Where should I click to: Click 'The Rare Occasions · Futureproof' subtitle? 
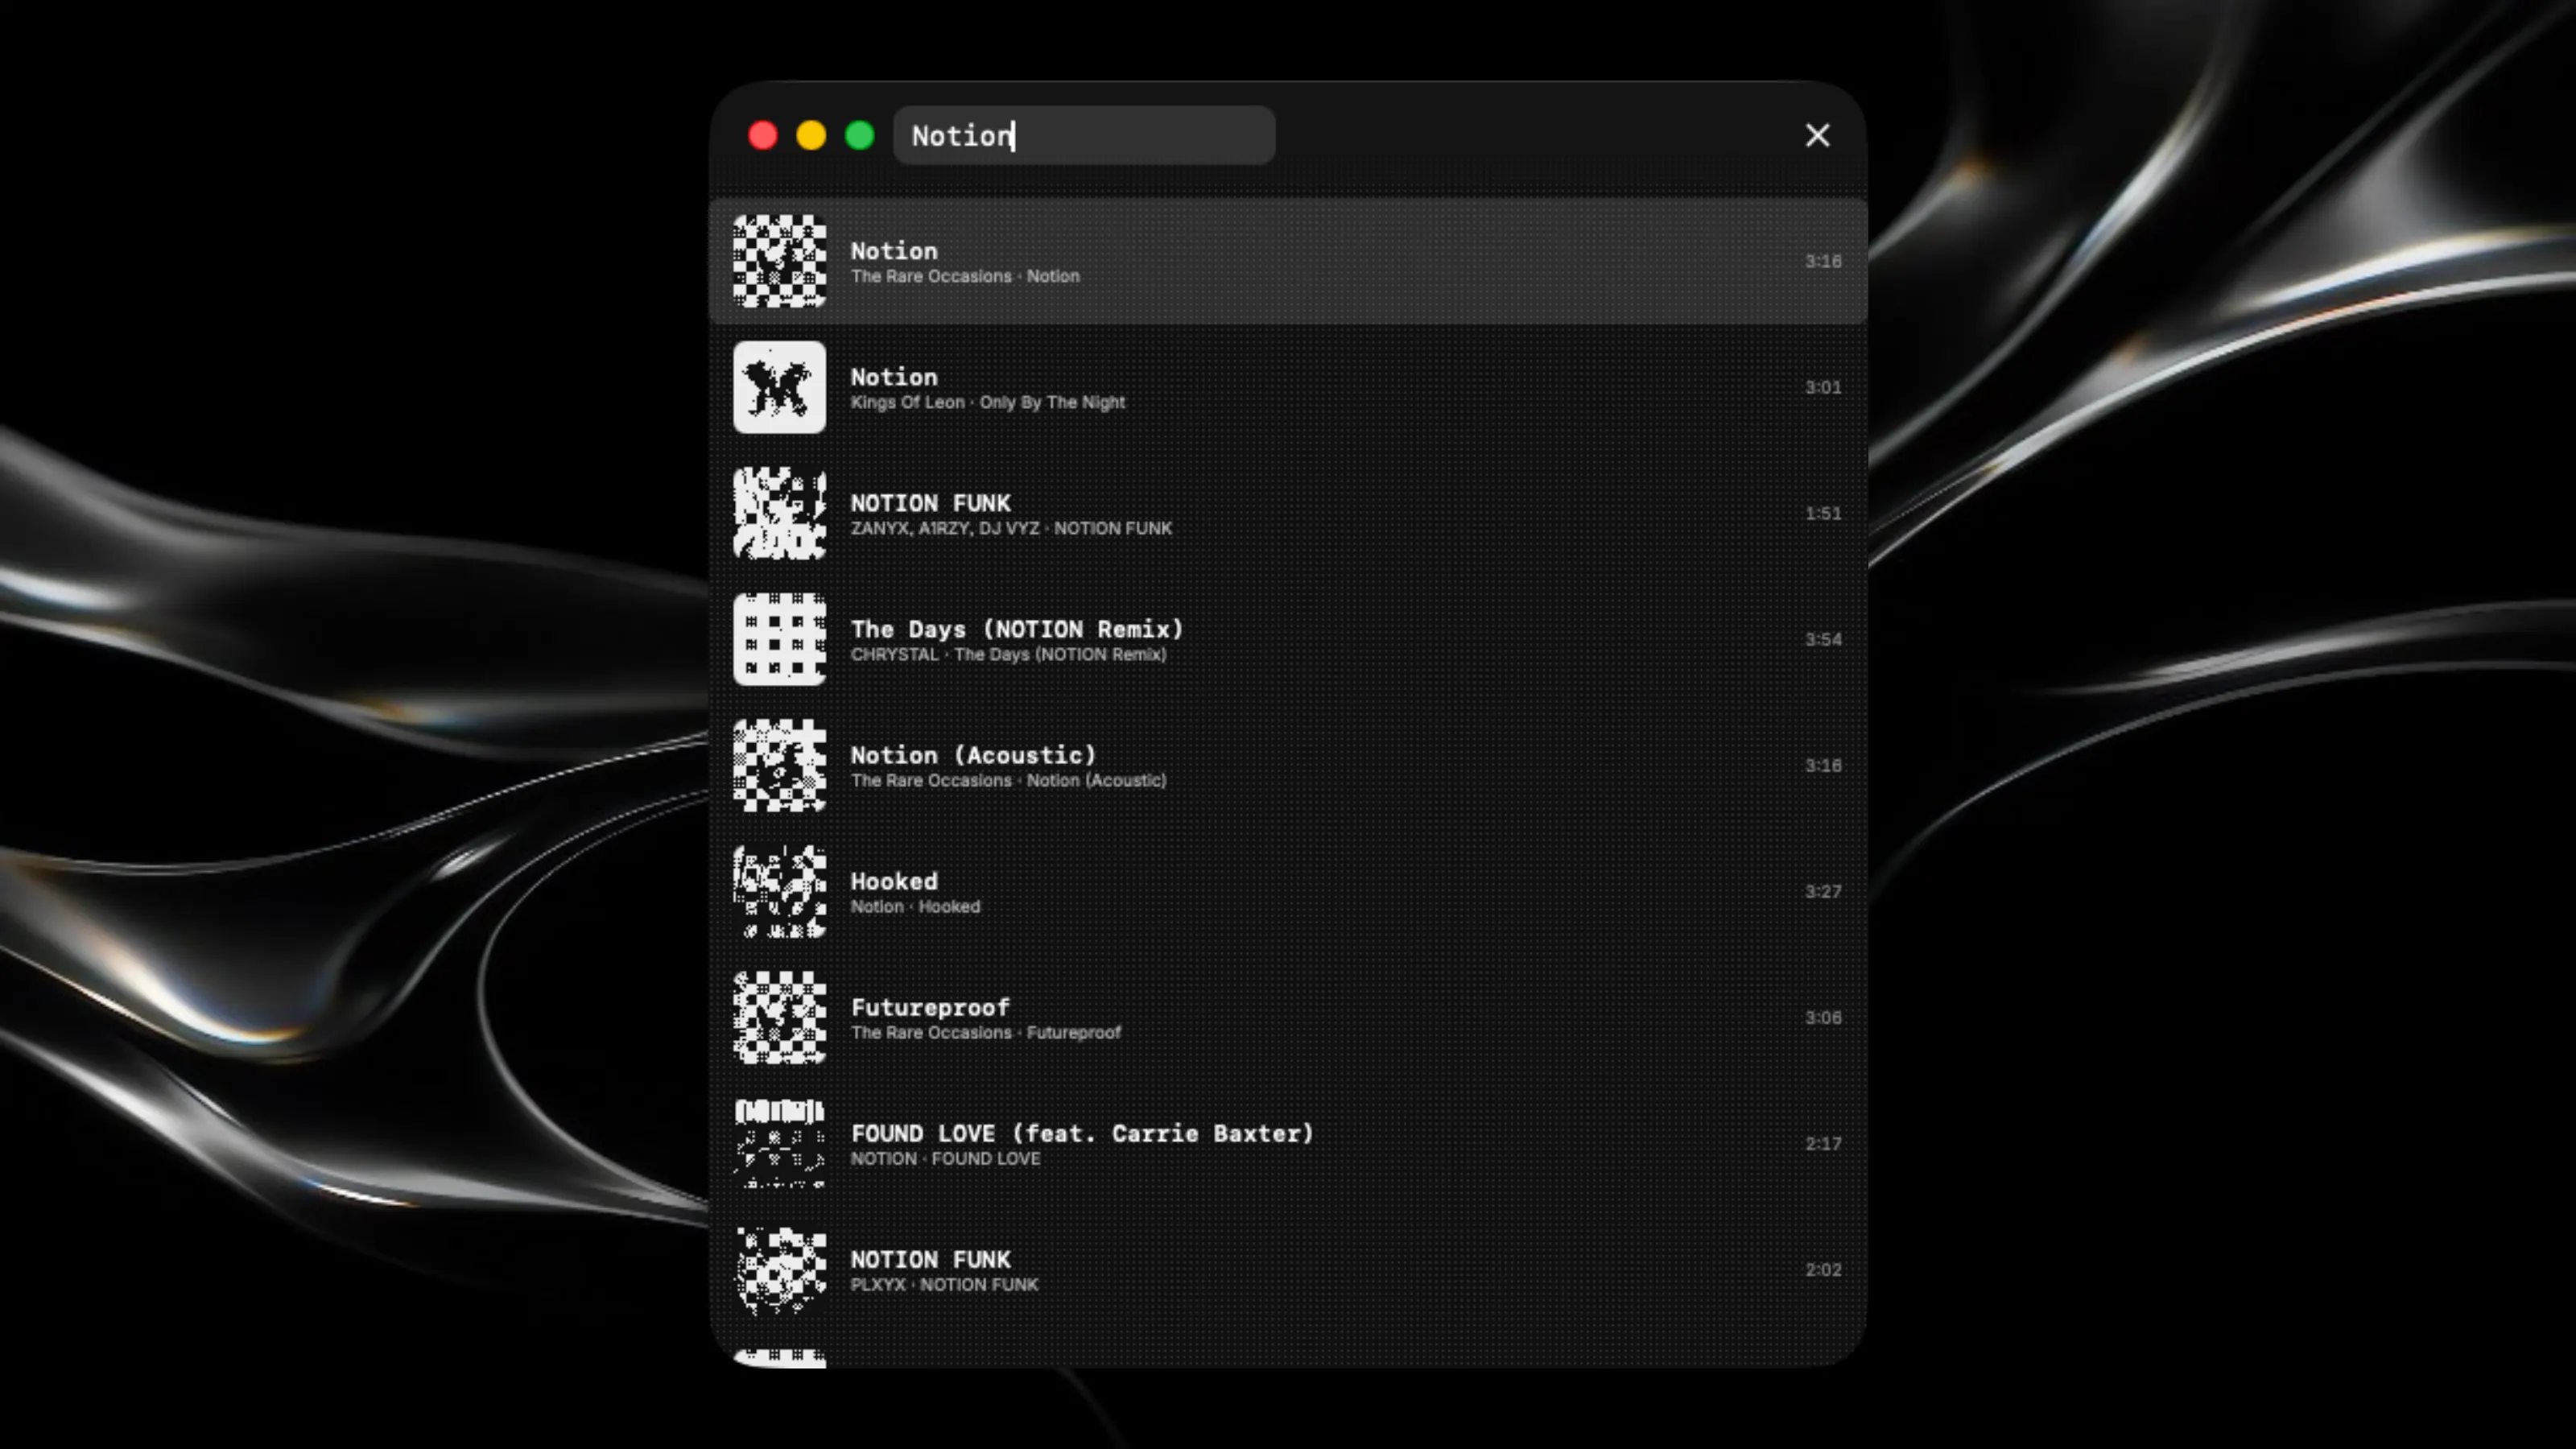pyautogui.click(x=986, y=1032)
